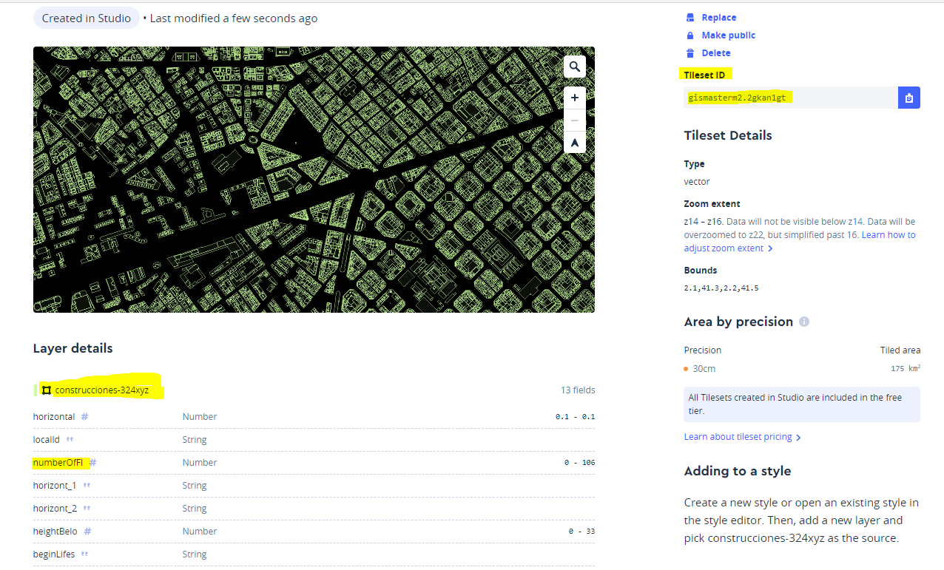Zoom out the map preview
The height and width of the screenshot is (570, 944).
[x=575, y=121]
